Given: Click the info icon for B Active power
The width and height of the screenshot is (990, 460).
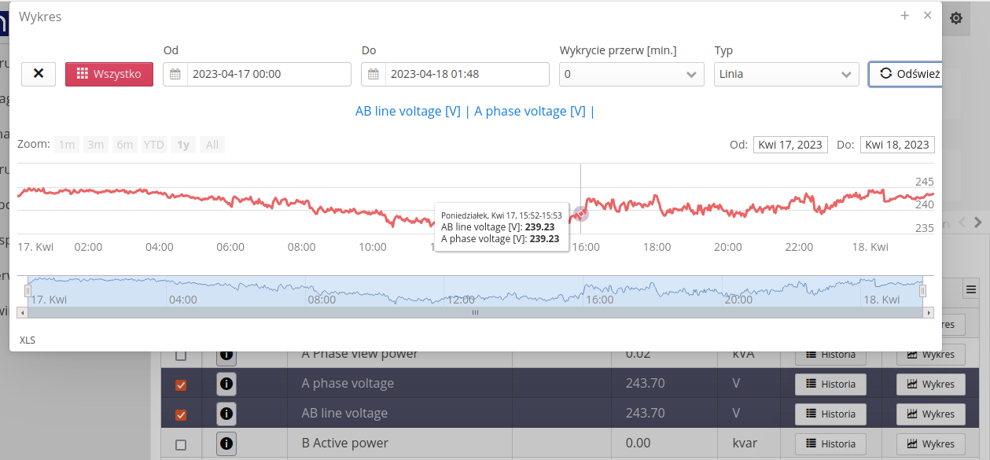Looking at the screenshot, I should [x=226, y=443].
